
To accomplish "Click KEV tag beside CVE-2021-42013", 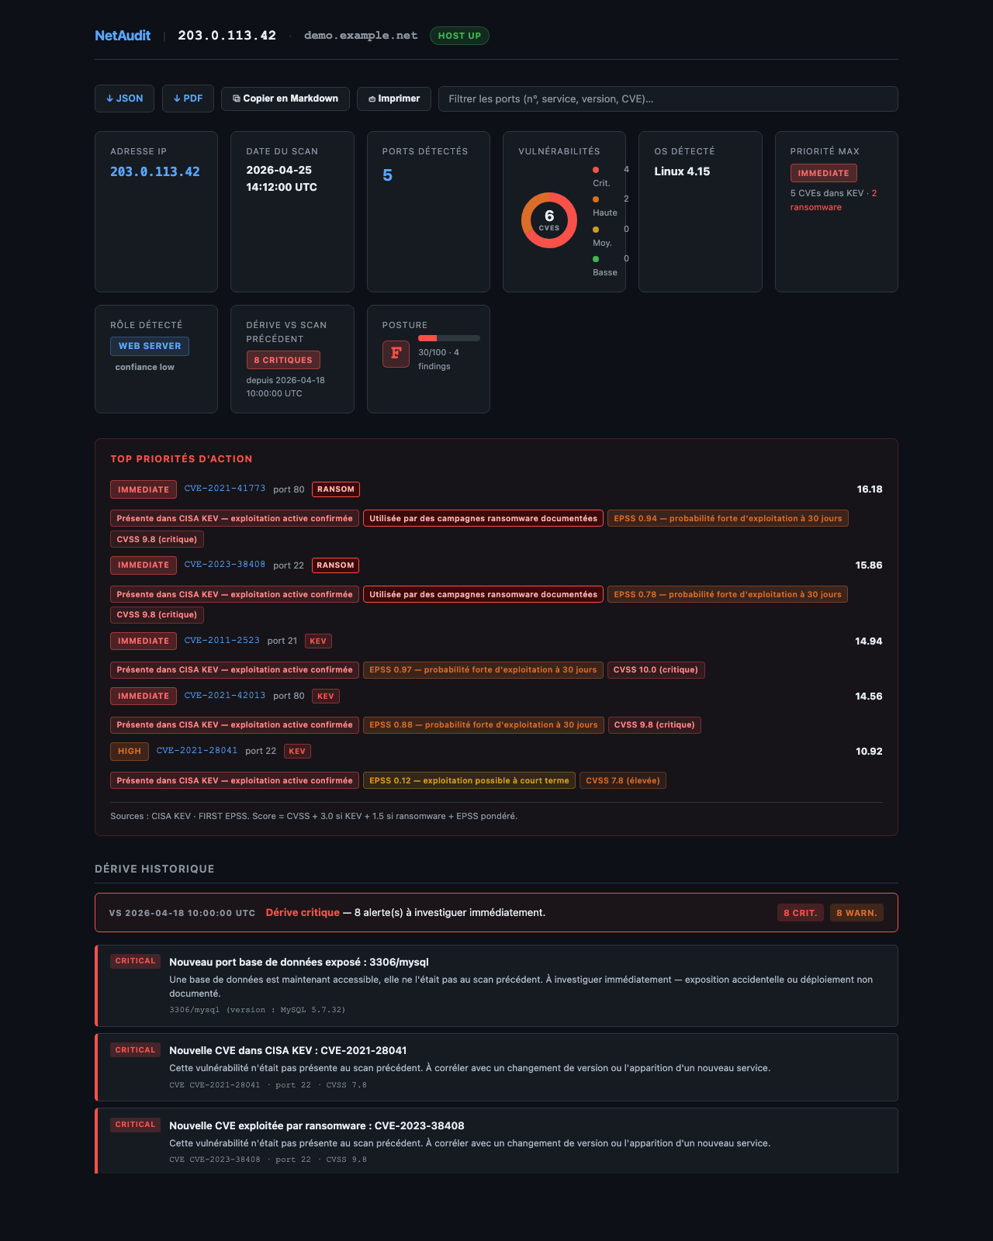I will (326, 697).
